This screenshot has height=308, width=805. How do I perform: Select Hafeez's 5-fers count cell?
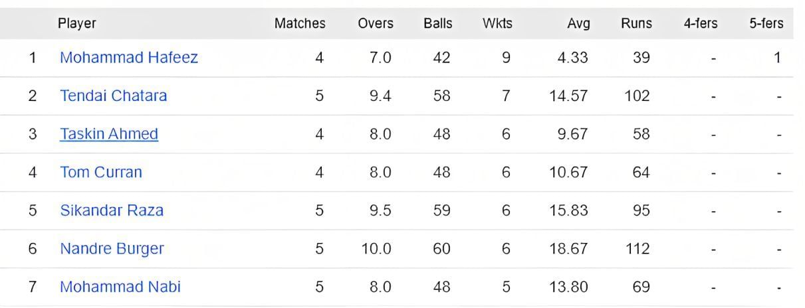[776, 58]
